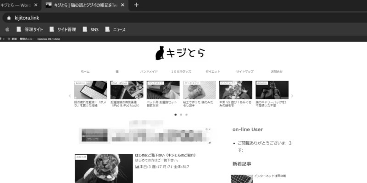Close the ad with its X icon
This screenshot has width=367, height=183.
coord(210,129)
